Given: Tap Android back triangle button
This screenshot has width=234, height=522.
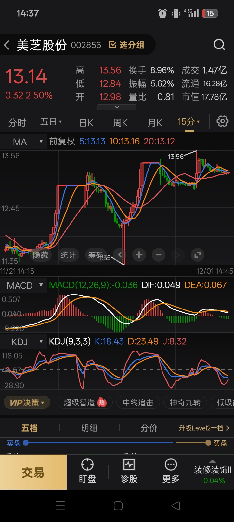Looking at the screenshot, I should click(175, 506).
